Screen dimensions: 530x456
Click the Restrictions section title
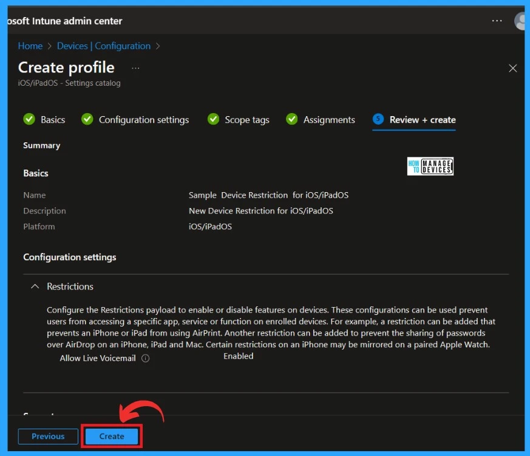click(x=70, y=286)
